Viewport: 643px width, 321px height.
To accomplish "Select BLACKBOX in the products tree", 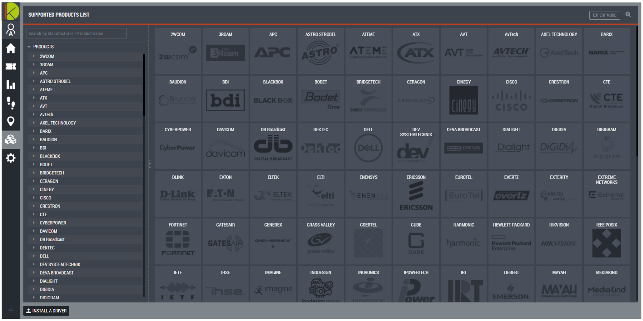I will point(50,156).
